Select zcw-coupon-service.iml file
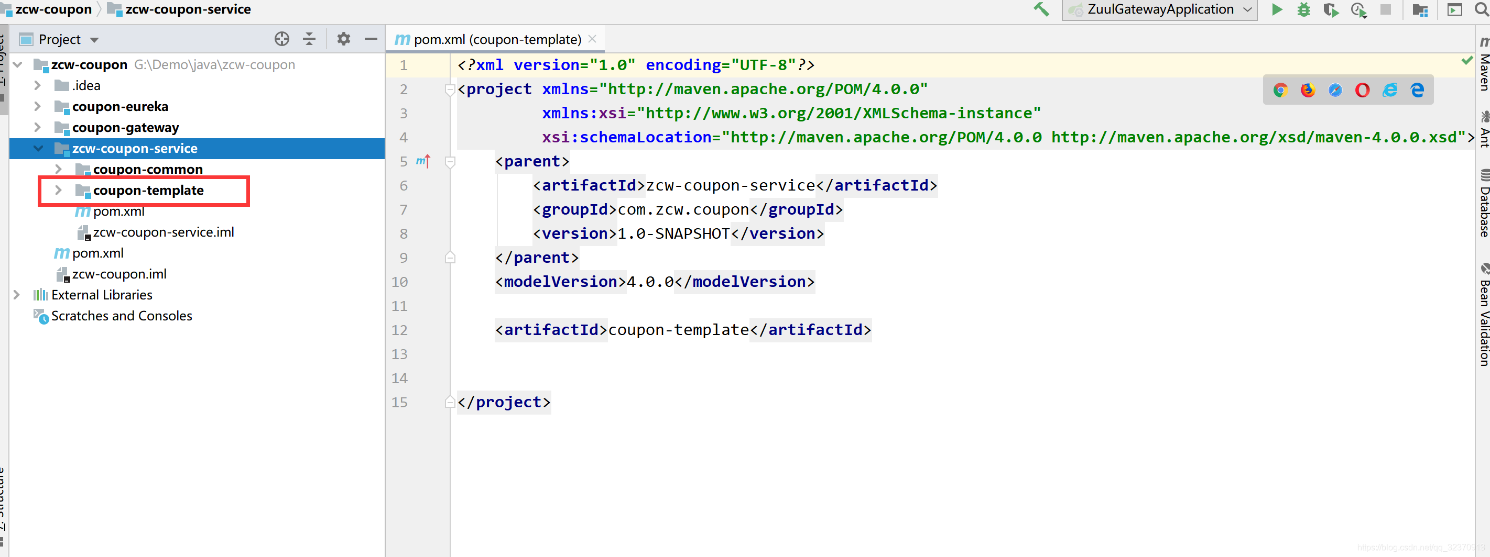Screen dimensions: 1490x557 (x=164, y=232)
